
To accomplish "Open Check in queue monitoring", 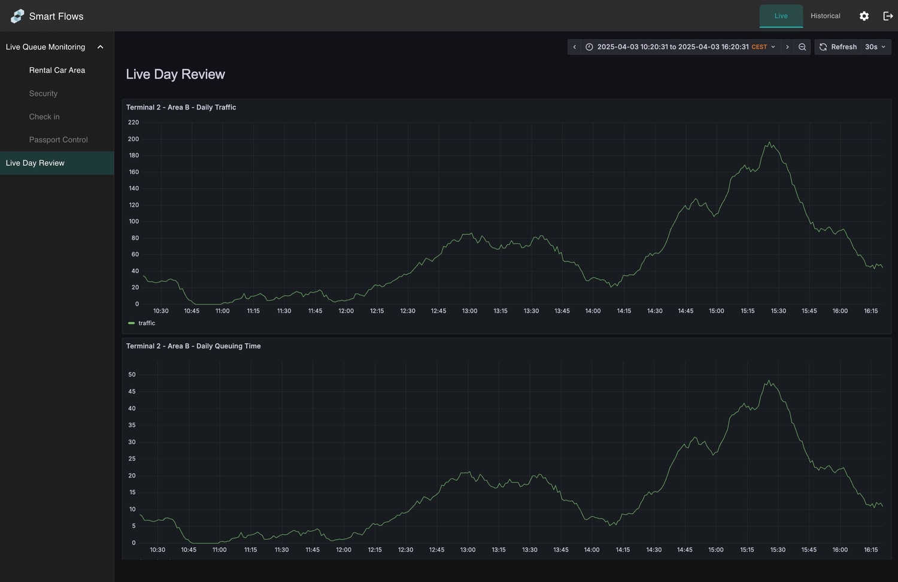I will (44, 117).
